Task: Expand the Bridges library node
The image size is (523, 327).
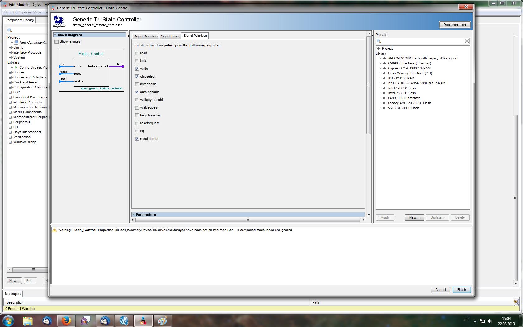Action: tap(10, 72)
